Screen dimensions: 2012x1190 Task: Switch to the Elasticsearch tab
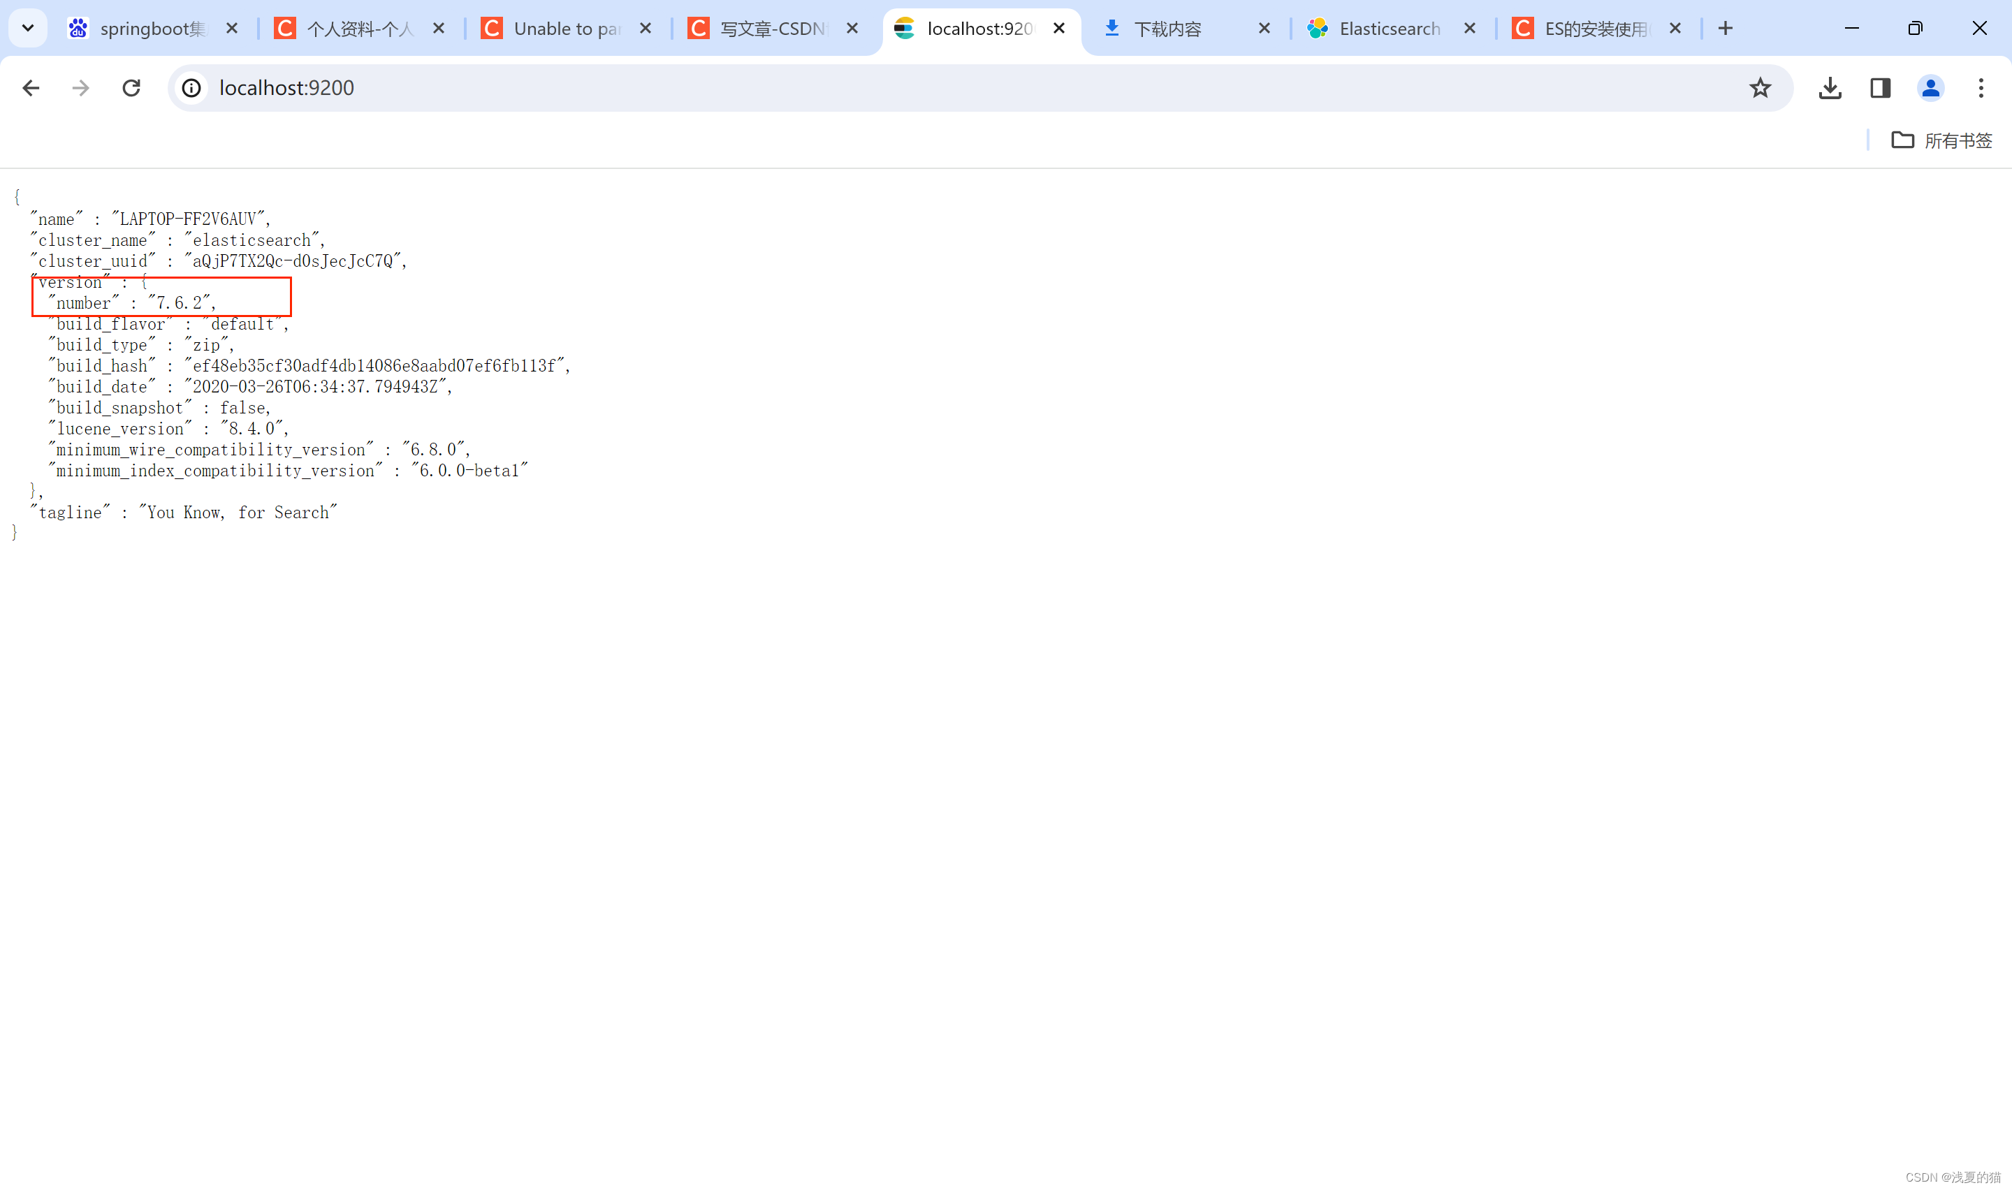[x=1389, y=29]
